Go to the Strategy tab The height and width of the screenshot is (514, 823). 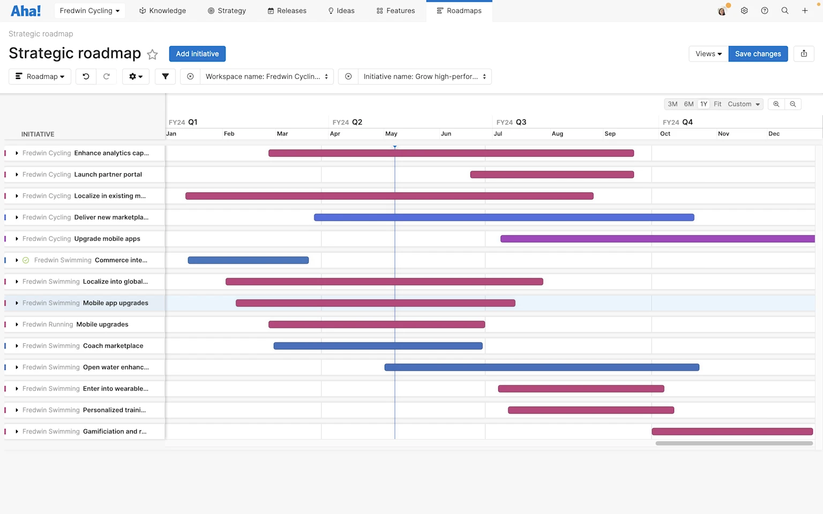(227, 11)
